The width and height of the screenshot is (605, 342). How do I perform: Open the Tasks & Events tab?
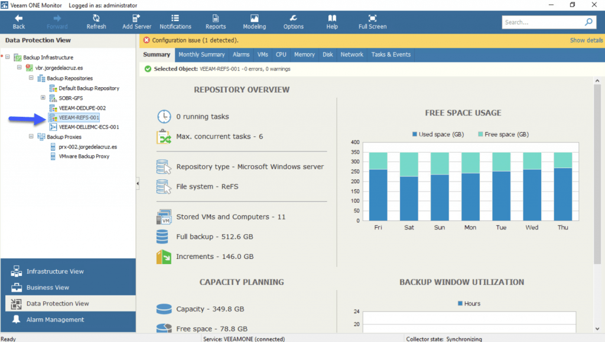pos(391,54)
